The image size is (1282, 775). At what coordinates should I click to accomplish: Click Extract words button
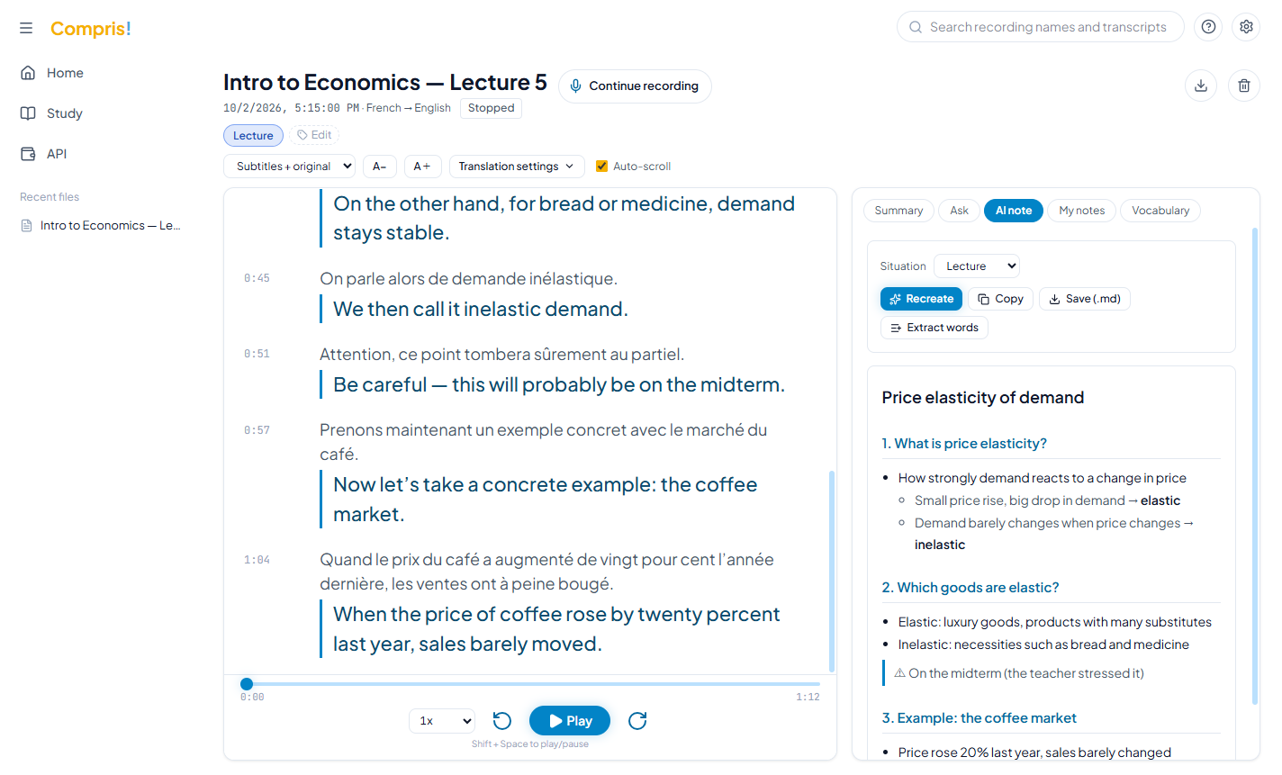[934, 328]
